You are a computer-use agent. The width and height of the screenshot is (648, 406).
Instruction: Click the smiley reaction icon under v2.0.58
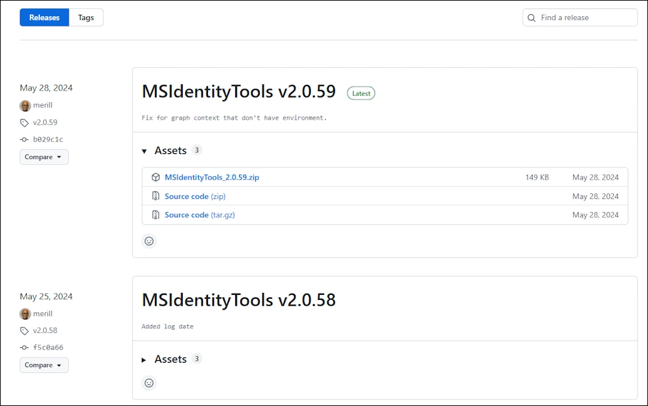(x=149, y=383)
